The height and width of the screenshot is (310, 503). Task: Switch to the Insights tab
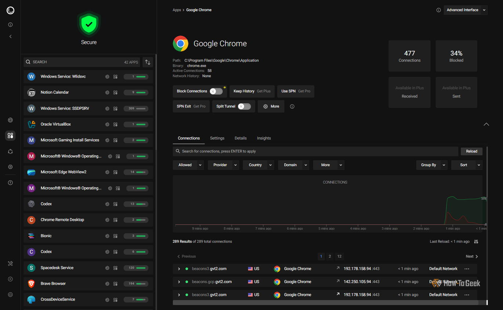tap(264, 138)
